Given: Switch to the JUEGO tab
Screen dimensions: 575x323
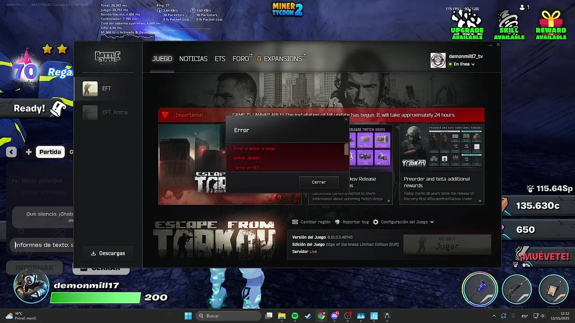Looking at the screenshot, I should pyautogui.click(x=162, y=59).
